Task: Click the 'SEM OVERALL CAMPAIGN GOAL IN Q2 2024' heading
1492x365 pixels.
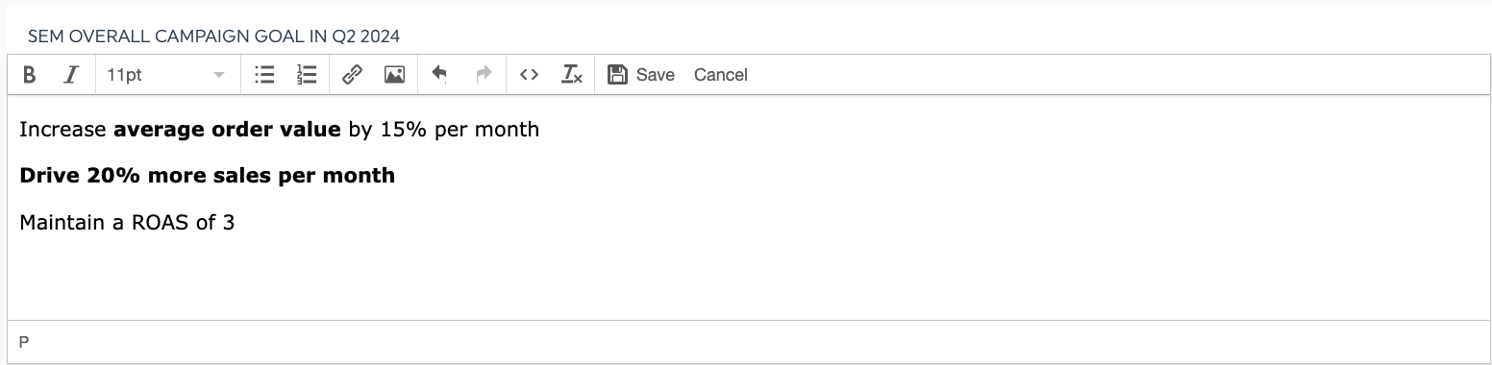Action: (x=213, y=36)
